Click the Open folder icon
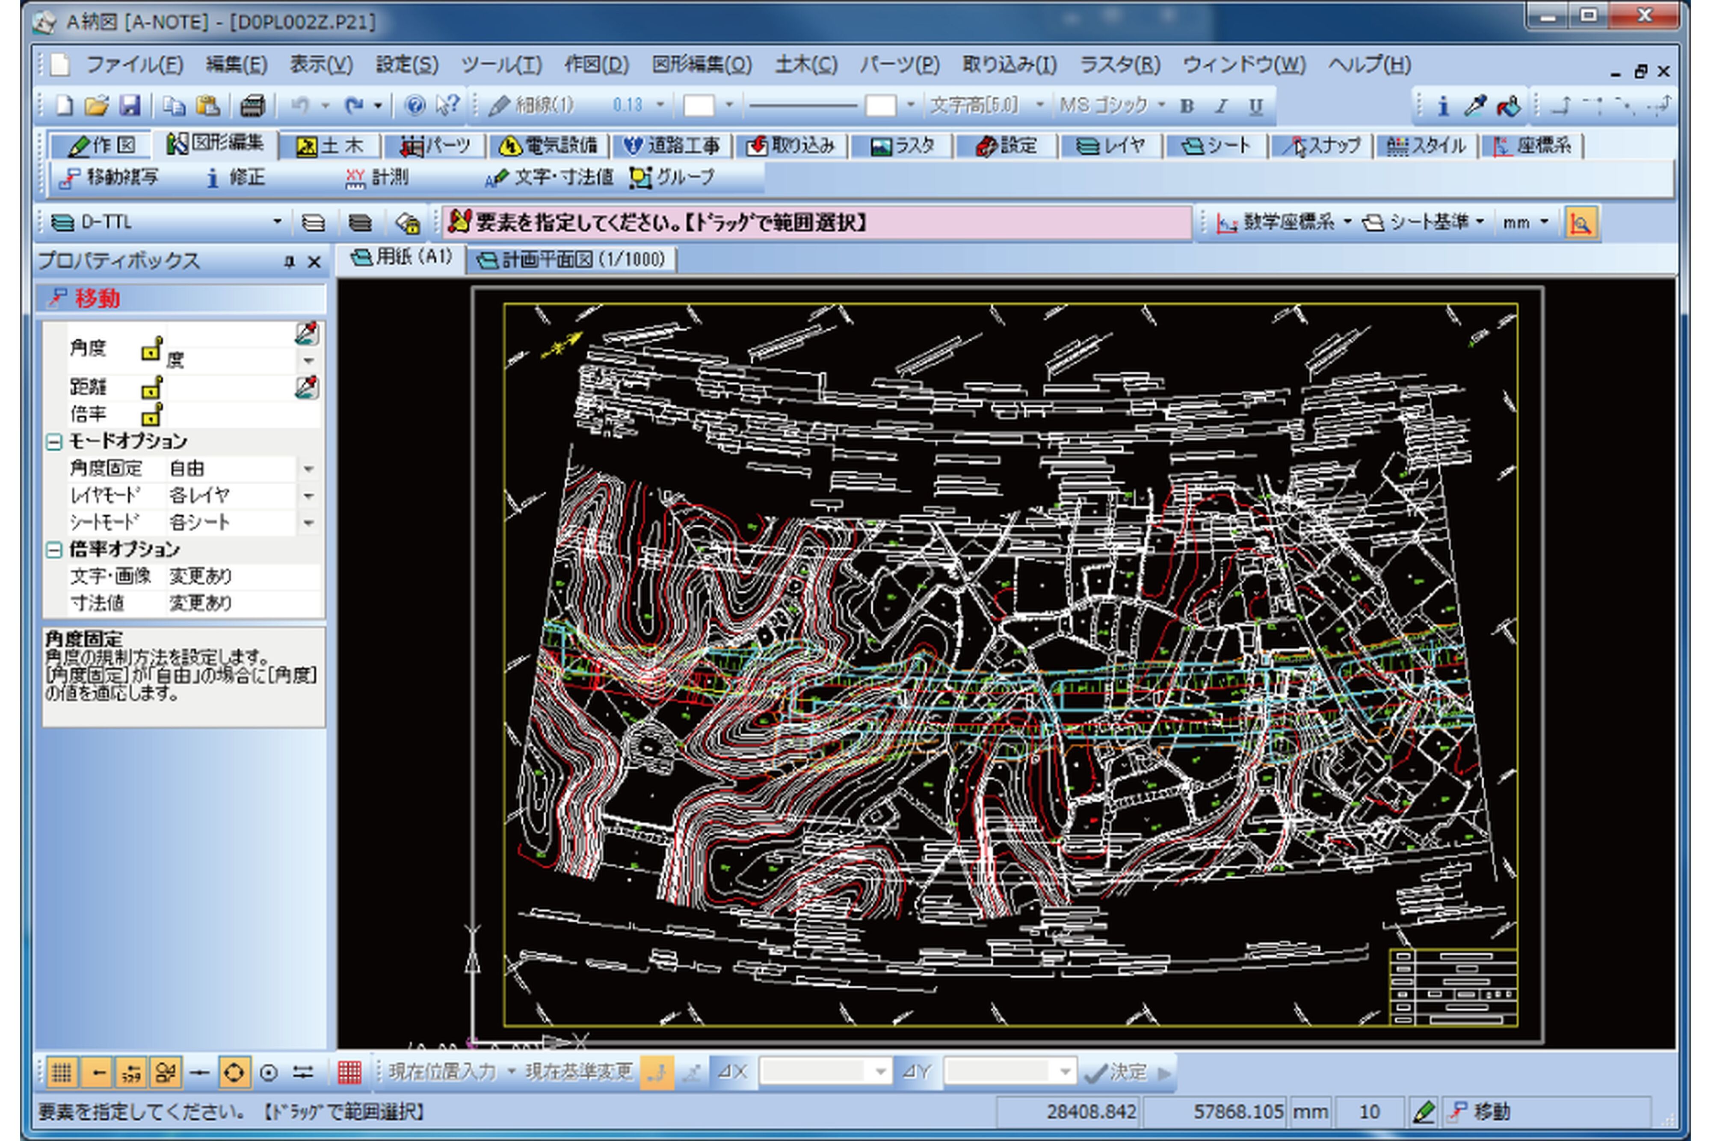The width and height of the screenshot is (1711, 1141). (96, 106)
